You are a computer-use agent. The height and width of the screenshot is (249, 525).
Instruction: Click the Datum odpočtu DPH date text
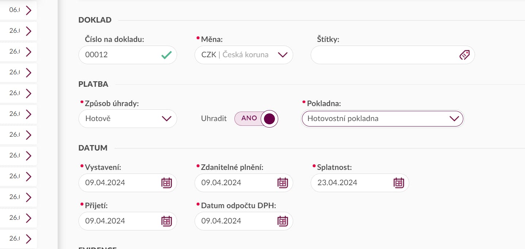[221, 221]
